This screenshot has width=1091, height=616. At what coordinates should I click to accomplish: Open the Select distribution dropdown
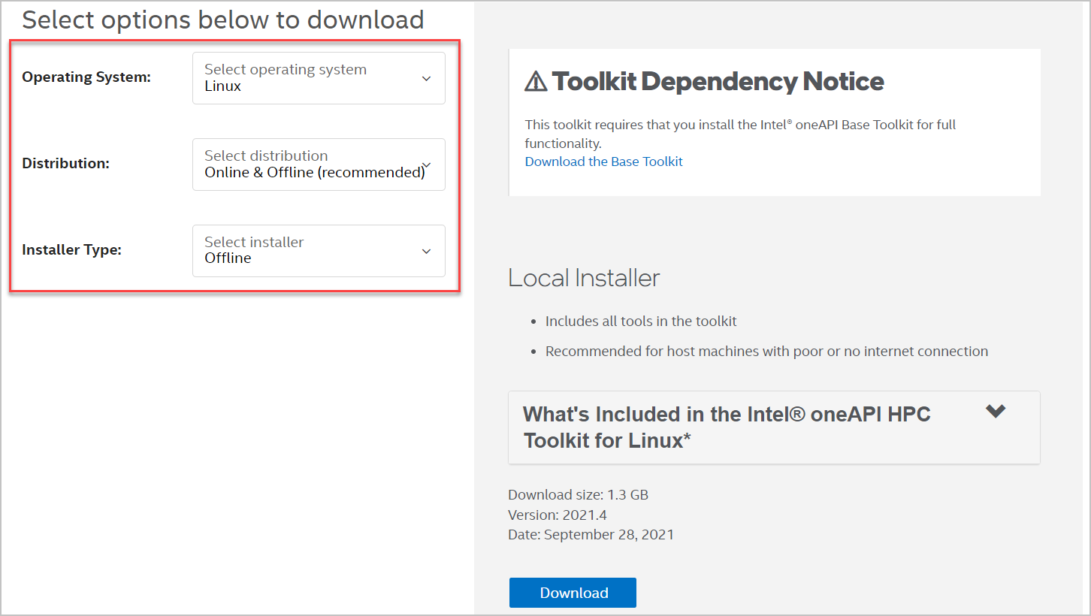(319, 165)
